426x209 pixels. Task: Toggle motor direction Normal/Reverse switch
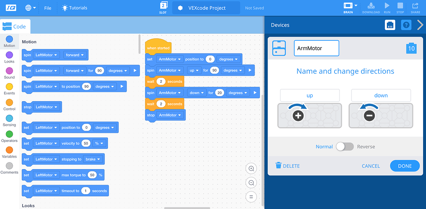pos(344,146)
